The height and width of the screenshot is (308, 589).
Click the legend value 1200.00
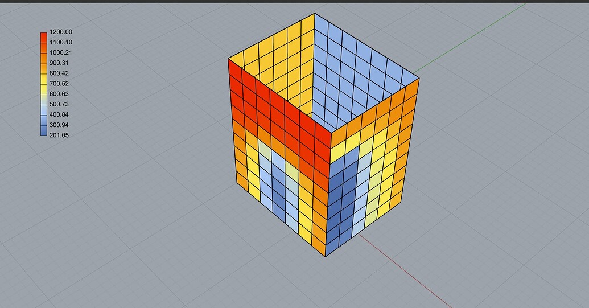tap(60, 32)
